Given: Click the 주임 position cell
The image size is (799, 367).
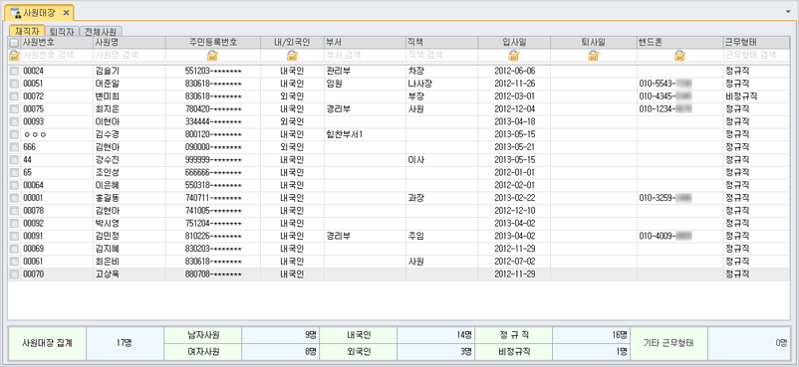Looking at the screenshot, I should [x=441, y=236].
